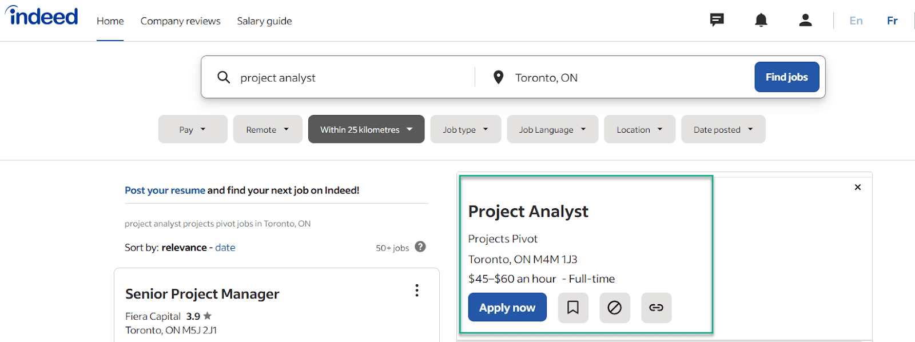915x342 pixels.
Task: Open Company reviews
Action: pyautogui.click(x=181, y=21)
